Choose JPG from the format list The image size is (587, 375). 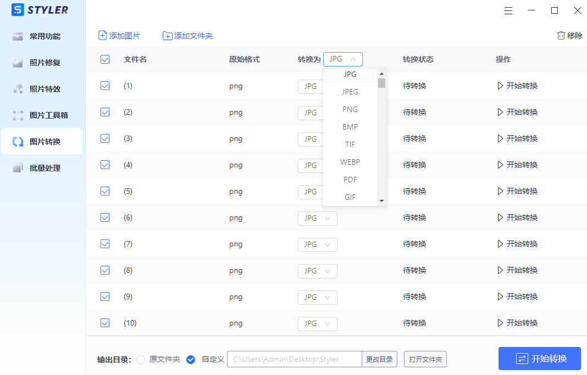click(350, 75)
